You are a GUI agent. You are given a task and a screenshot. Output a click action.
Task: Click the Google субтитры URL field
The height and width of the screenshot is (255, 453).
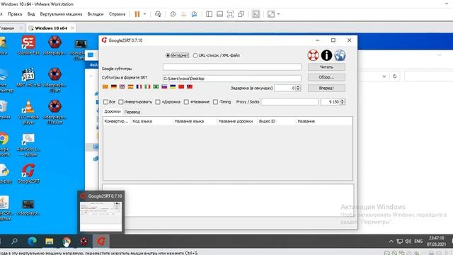(x=232, y=67)
